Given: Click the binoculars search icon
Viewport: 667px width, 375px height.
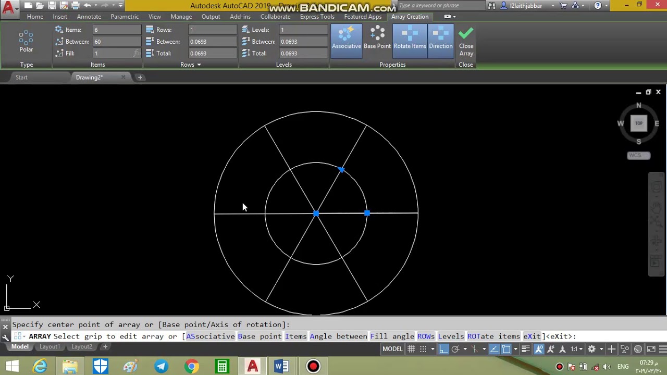Looking at the screenshot, I should pos(491,6).
